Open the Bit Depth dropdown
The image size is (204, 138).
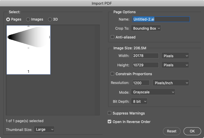[139, 101]
